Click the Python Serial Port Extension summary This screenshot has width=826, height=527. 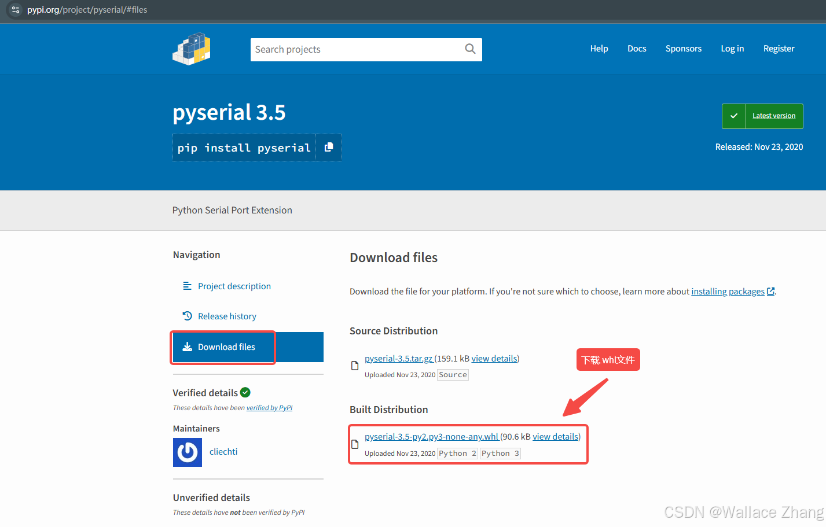pyautogui.click(x=232, y=210)
